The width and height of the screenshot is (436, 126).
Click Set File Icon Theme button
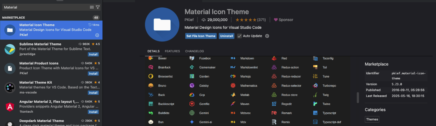tap(201, 36)
